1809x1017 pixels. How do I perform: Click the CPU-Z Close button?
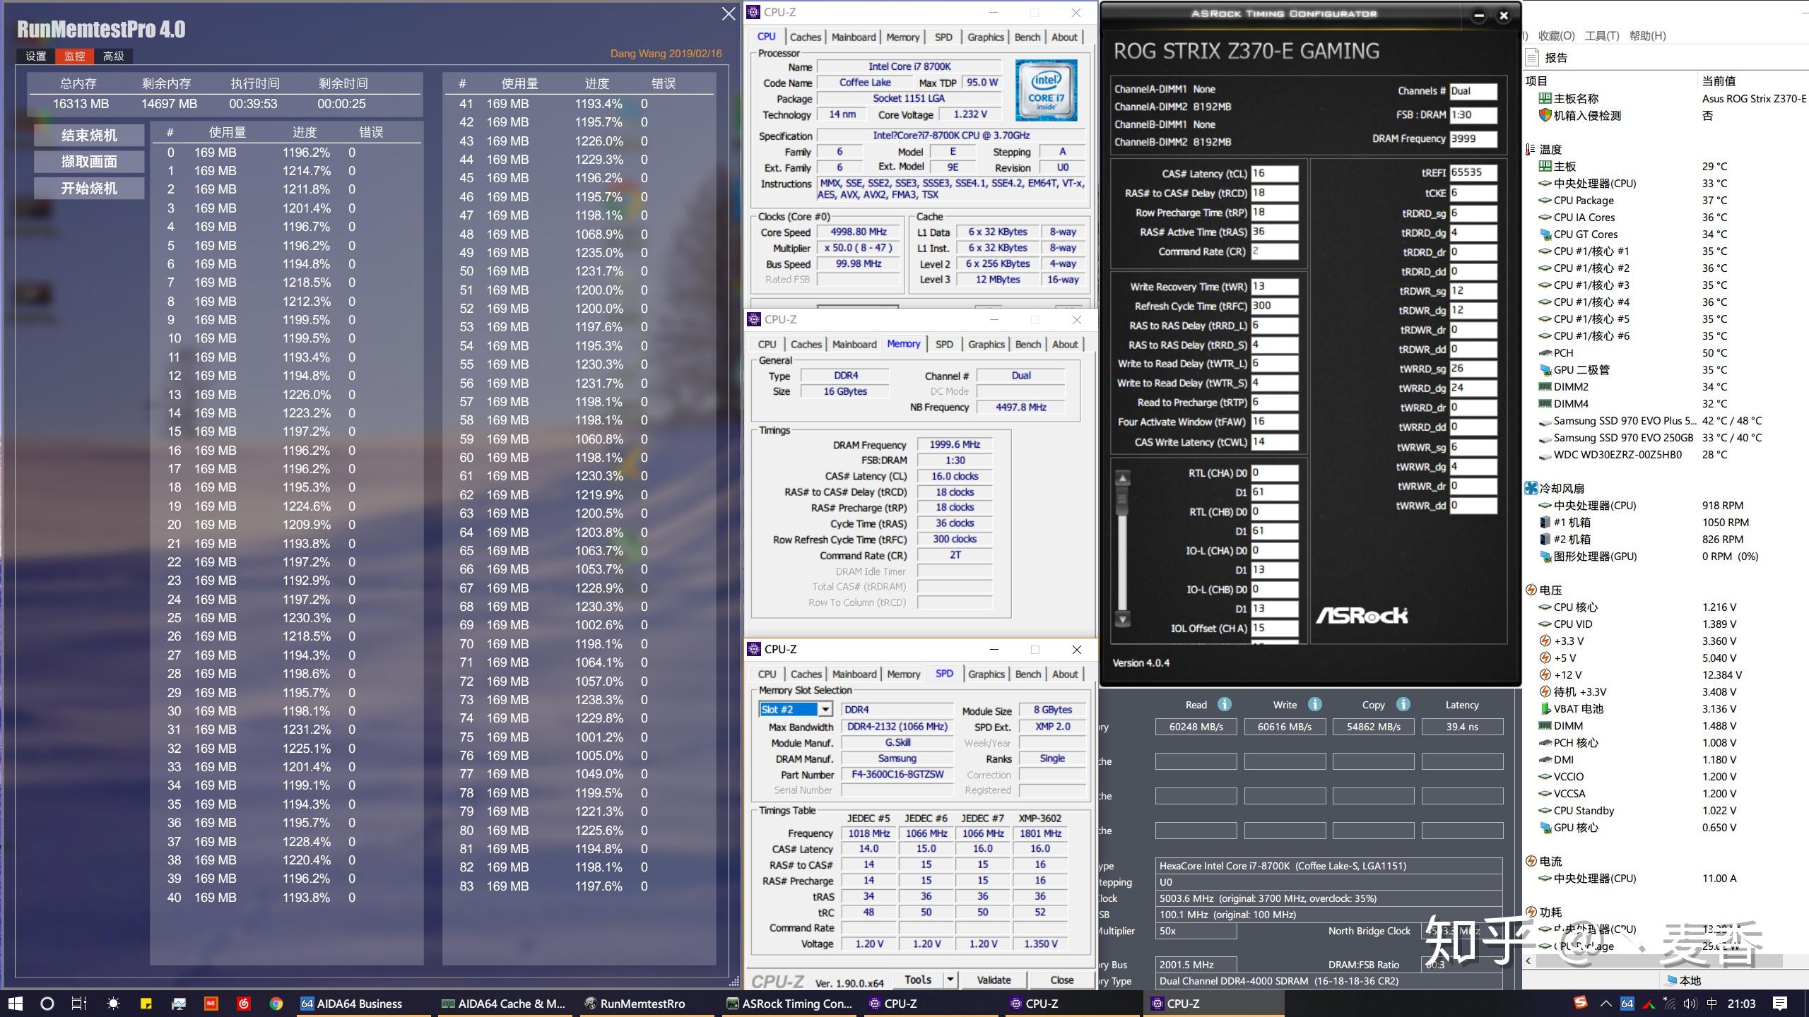1061,980
